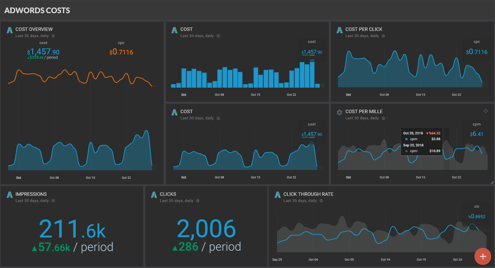This screenshot has width=495, height=268.
Task: Click the AdWords icon beside COST PER CLICK
Action: tap(340, 30)
